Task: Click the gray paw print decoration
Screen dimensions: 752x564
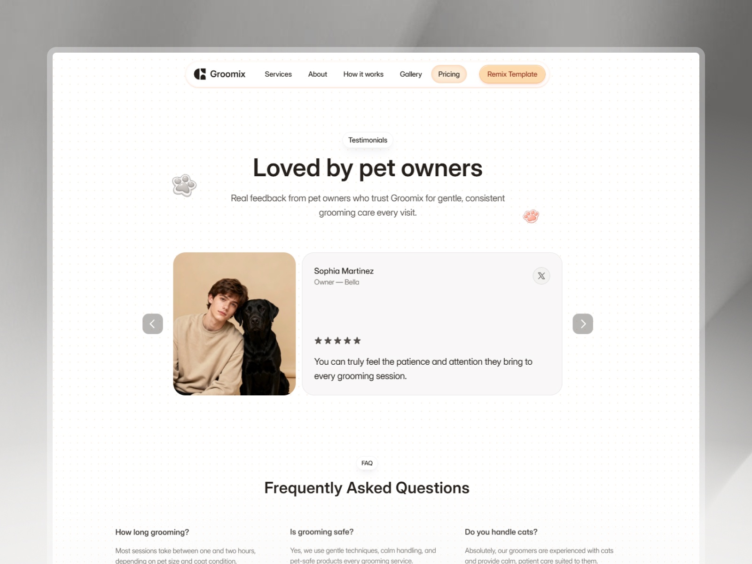Action: click(184, 185)
